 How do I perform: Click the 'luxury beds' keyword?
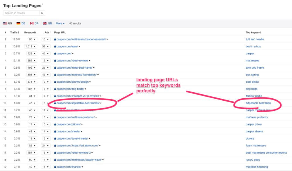coord(253,160)
